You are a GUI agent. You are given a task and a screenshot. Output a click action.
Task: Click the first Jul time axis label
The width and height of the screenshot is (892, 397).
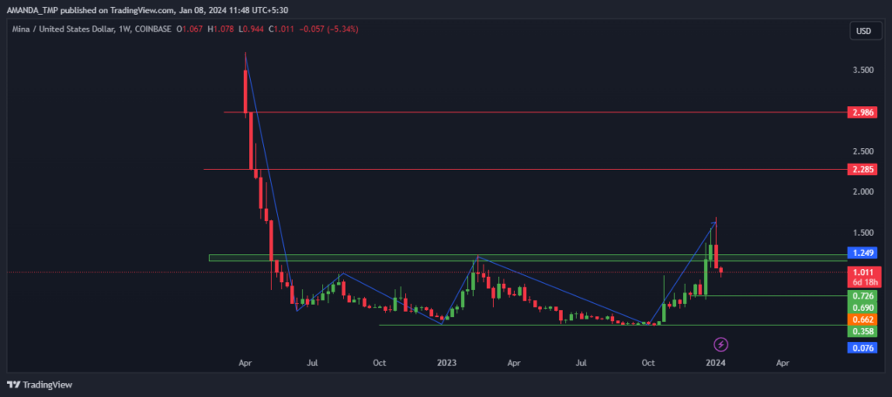tap(313, 361)
